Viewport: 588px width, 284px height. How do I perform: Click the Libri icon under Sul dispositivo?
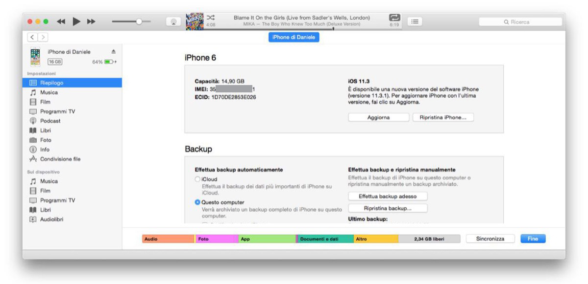coord(33,210)
